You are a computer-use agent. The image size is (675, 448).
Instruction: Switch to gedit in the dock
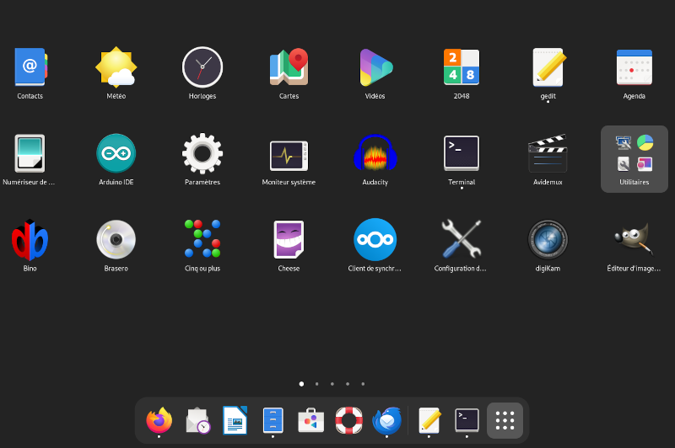(x=429, y=420)
